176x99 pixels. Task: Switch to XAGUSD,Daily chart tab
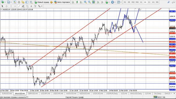[x=136, y=94]
